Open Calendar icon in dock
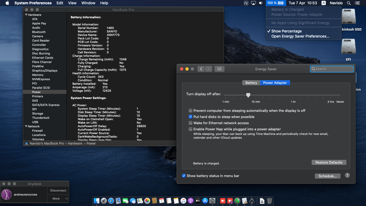 click(162, 201)
